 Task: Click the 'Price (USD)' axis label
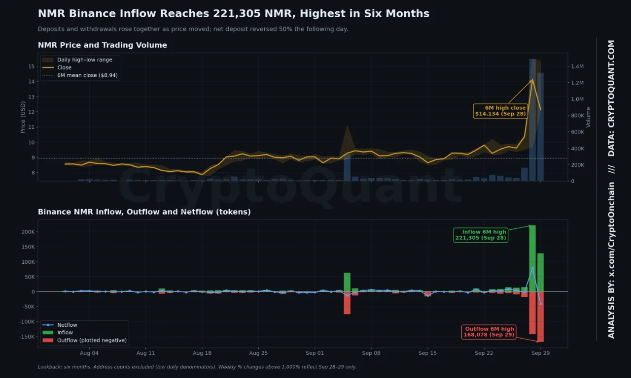[23, 117]
